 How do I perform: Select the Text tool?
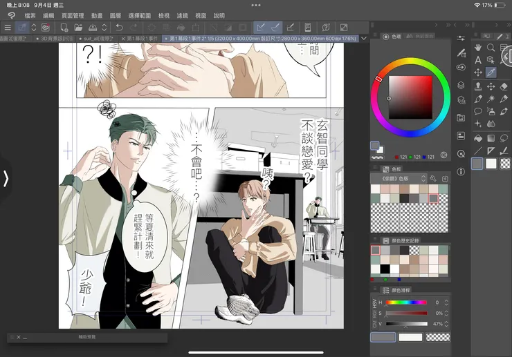pos(477,60)
